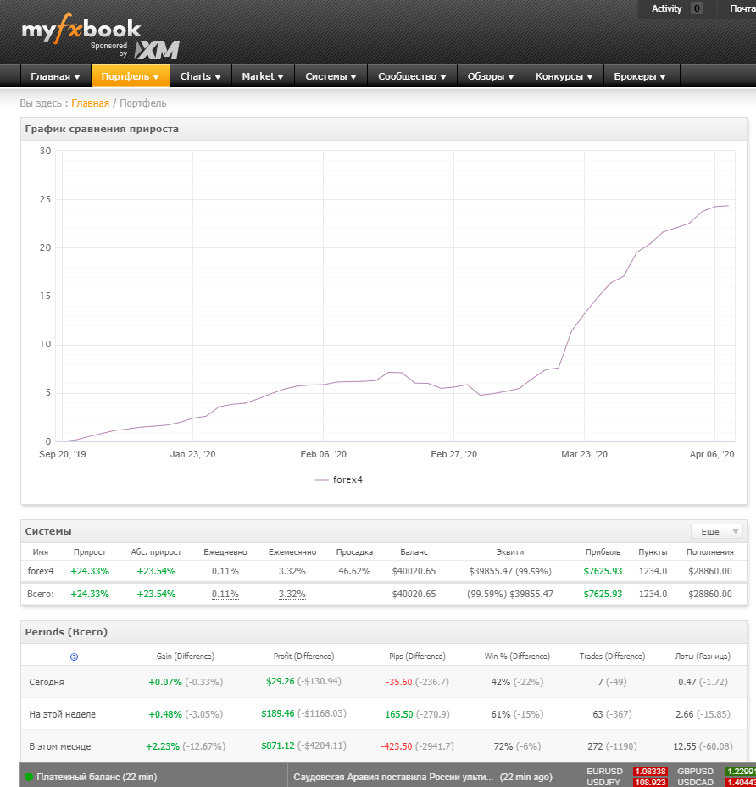The image size is (756, 787).
Task: Click the XM sponsor logo
Action: pos(157,50)
